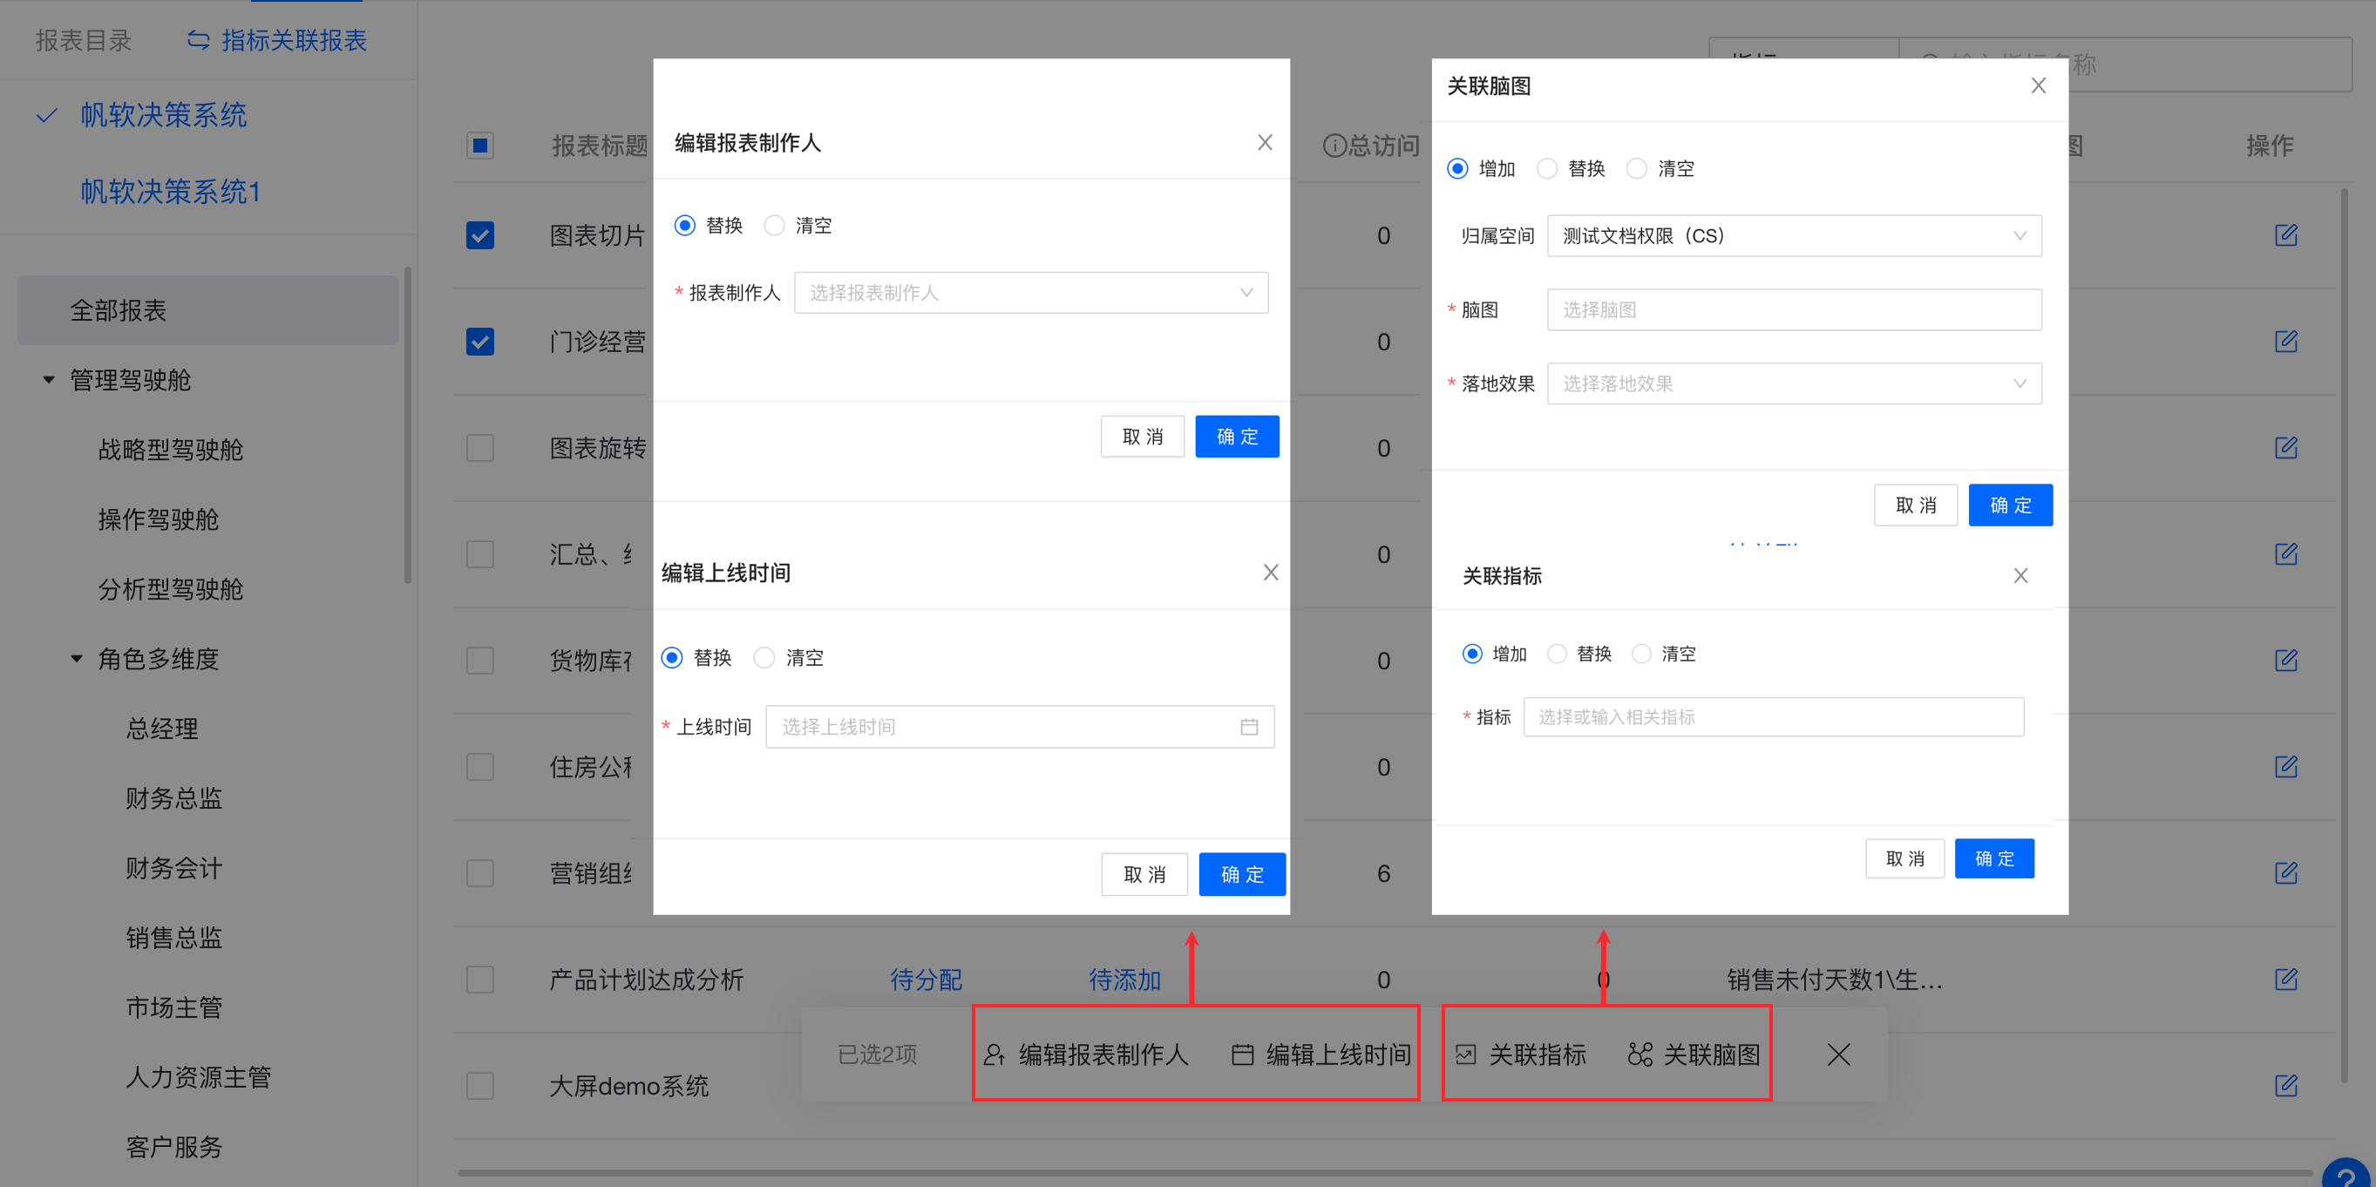The height and width of the screenshot is (1187, 2376).
Task: Click the edit icon for 图表切片 row
Action: [x=2284, y=235]
